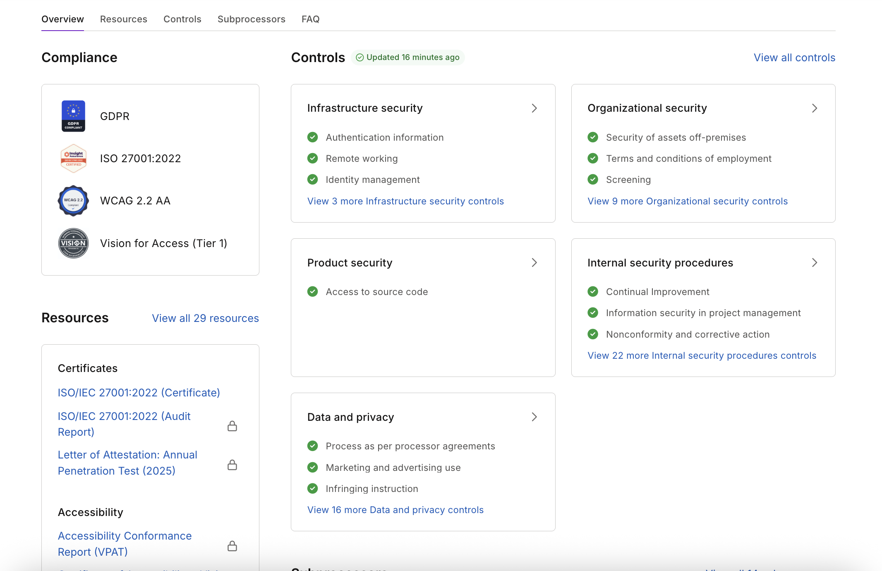Click the Vision for Access badge icon

point(73,243)
